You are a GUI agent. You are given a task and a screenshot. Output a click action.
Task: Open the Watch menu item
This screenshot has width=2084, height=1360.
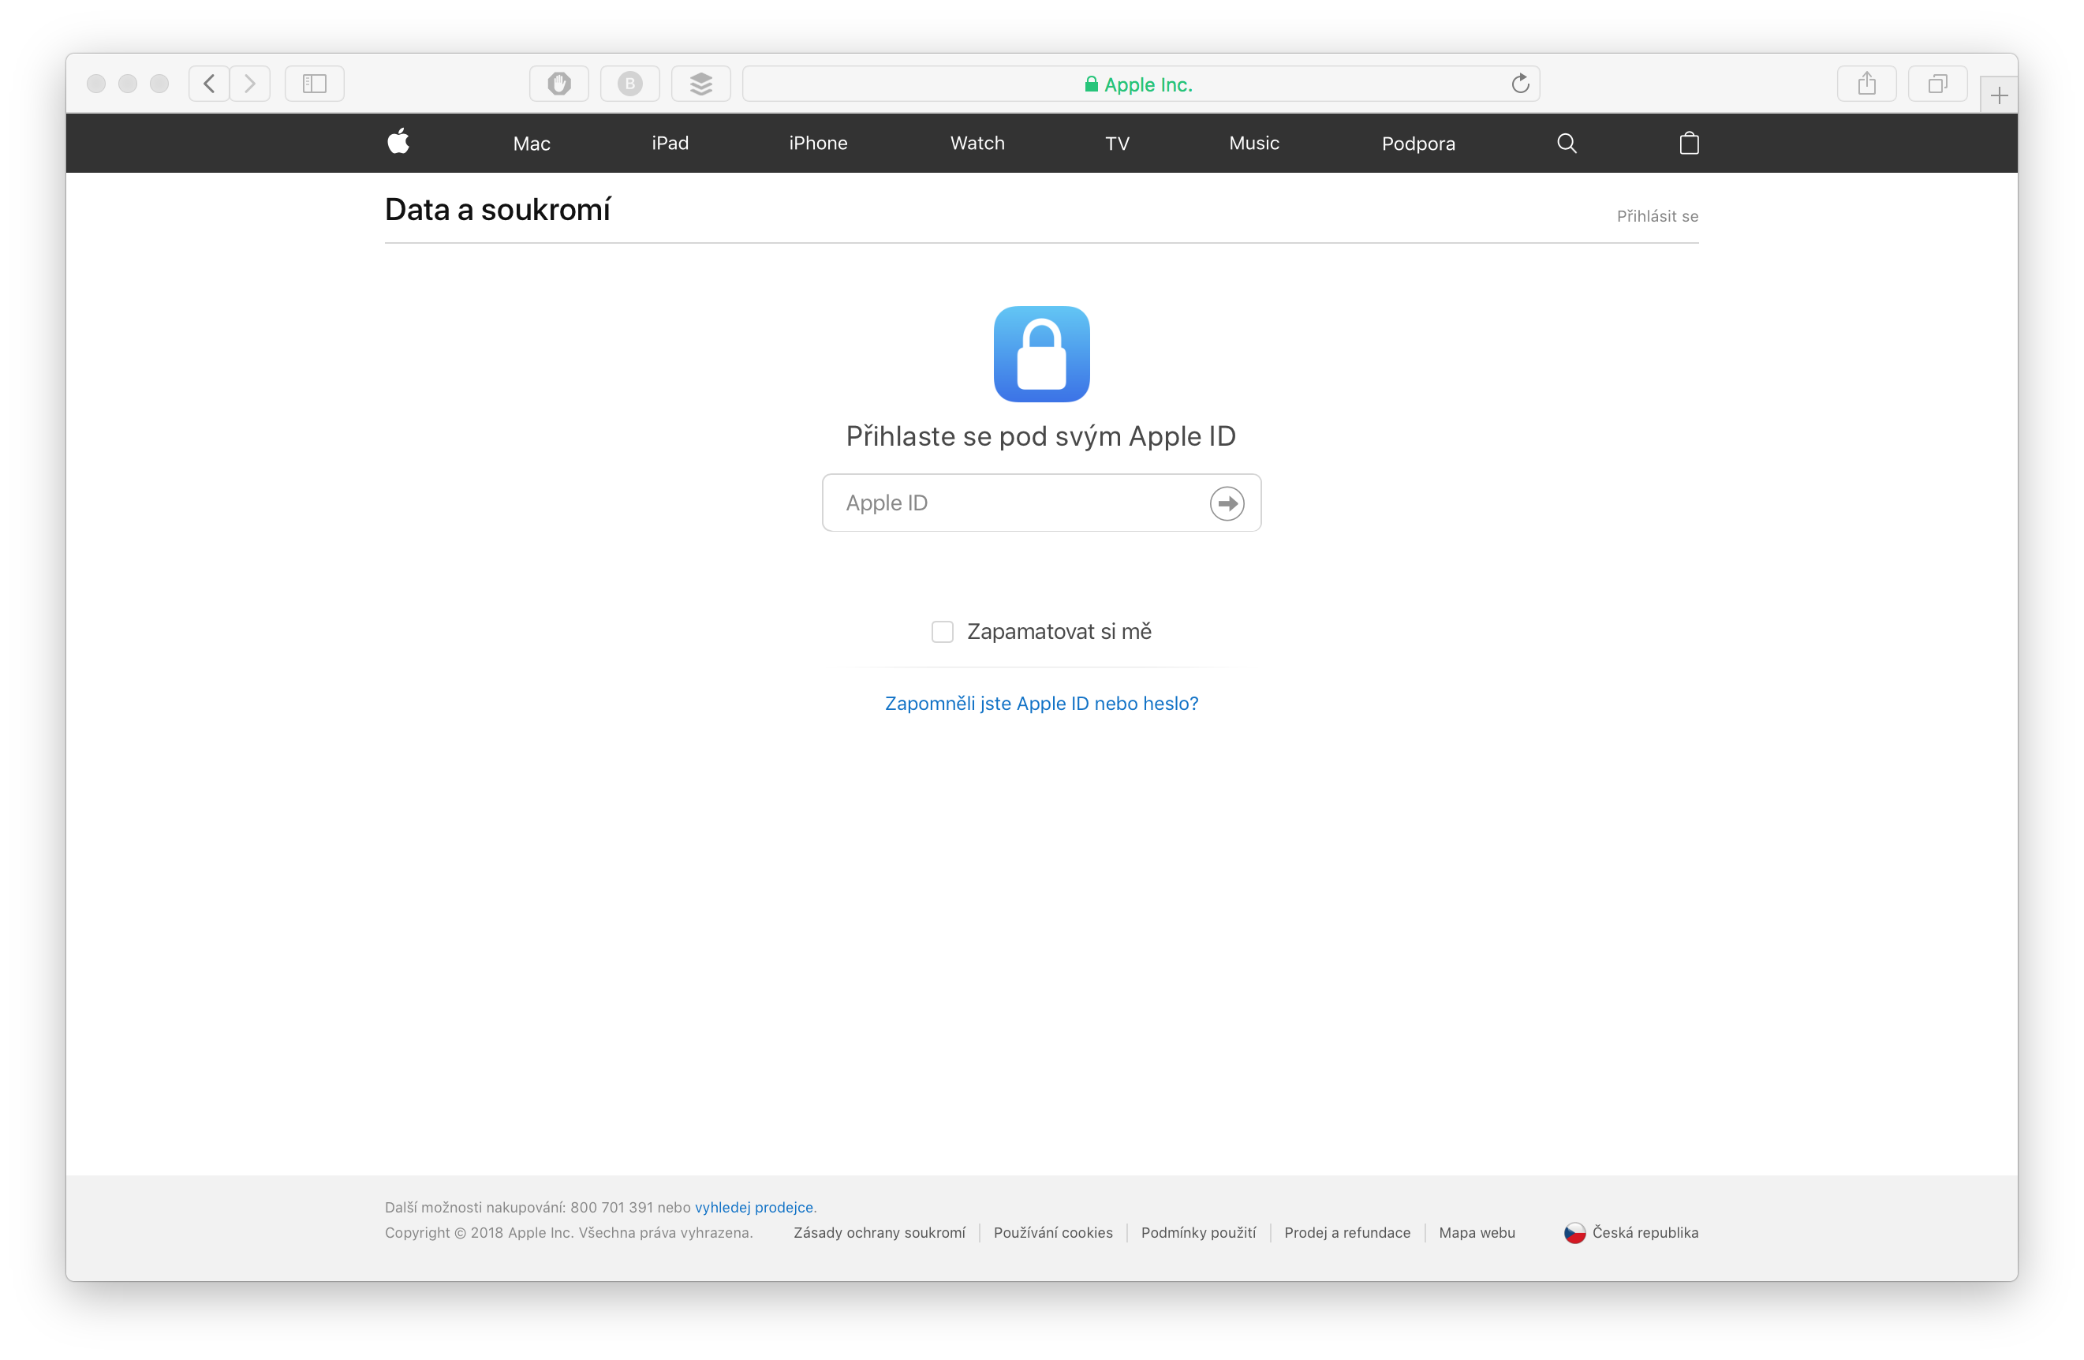click(977, 143)
